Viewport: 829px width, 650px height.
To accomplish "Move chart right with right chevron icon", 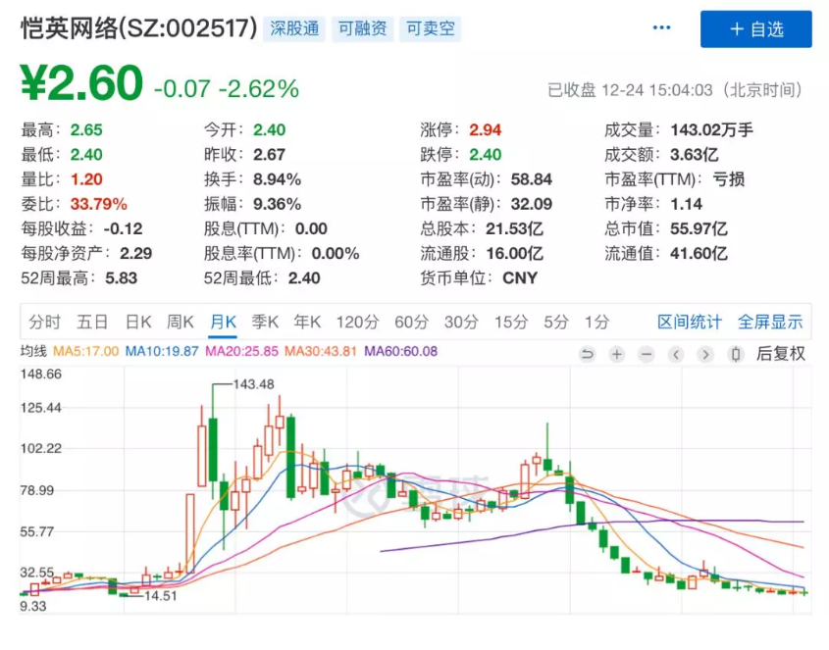I will (x=705, y=354).
